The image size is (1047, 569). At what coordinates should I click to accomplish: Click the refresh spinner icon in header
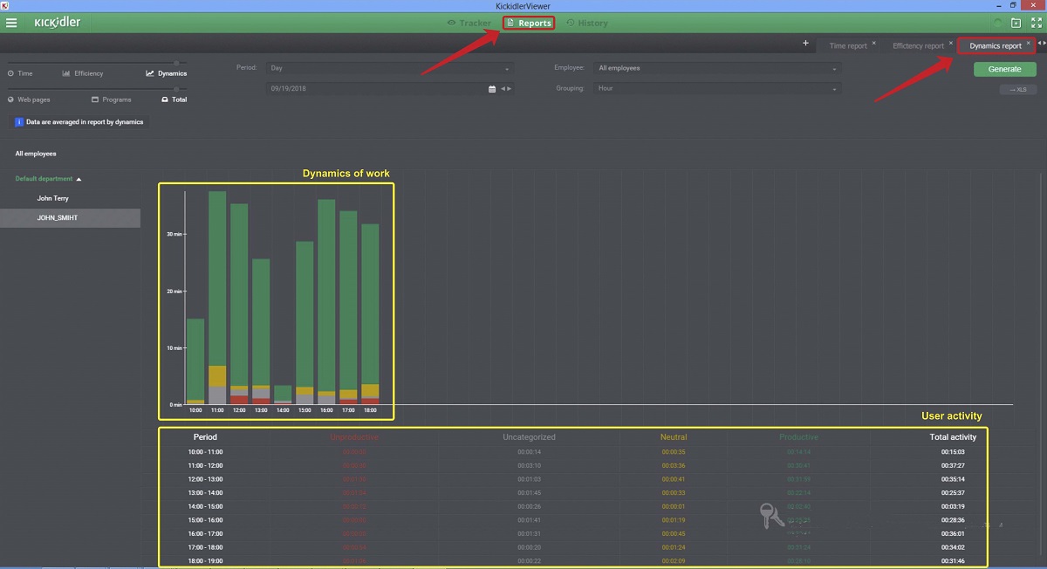point(998,23)
